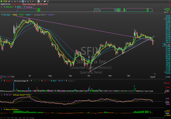The image size is (171, 119).
Task: Close the TSV 18 pane
Action: [x=2, y=95]
